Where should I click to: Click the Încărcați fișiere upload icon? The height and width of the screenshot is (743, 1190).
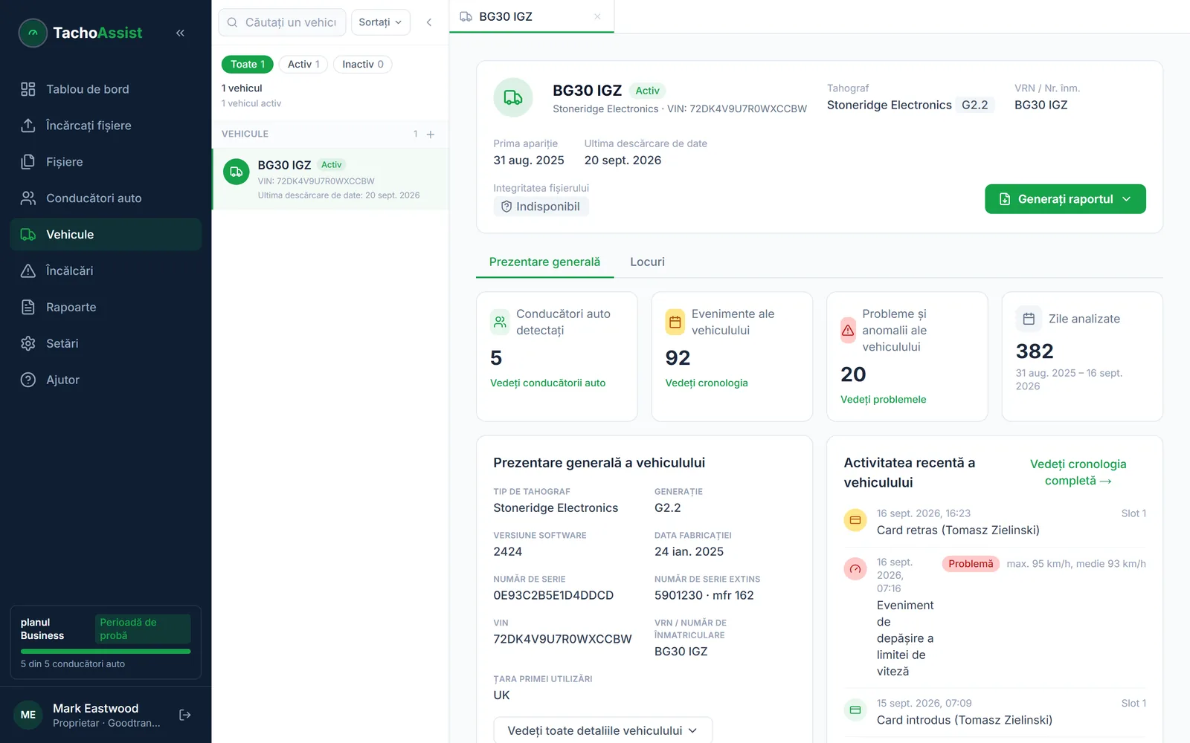(x=28, y=126)
